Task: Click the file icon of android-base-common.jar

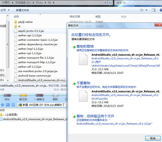Action: pyautogui.click(x=16, y=76)
